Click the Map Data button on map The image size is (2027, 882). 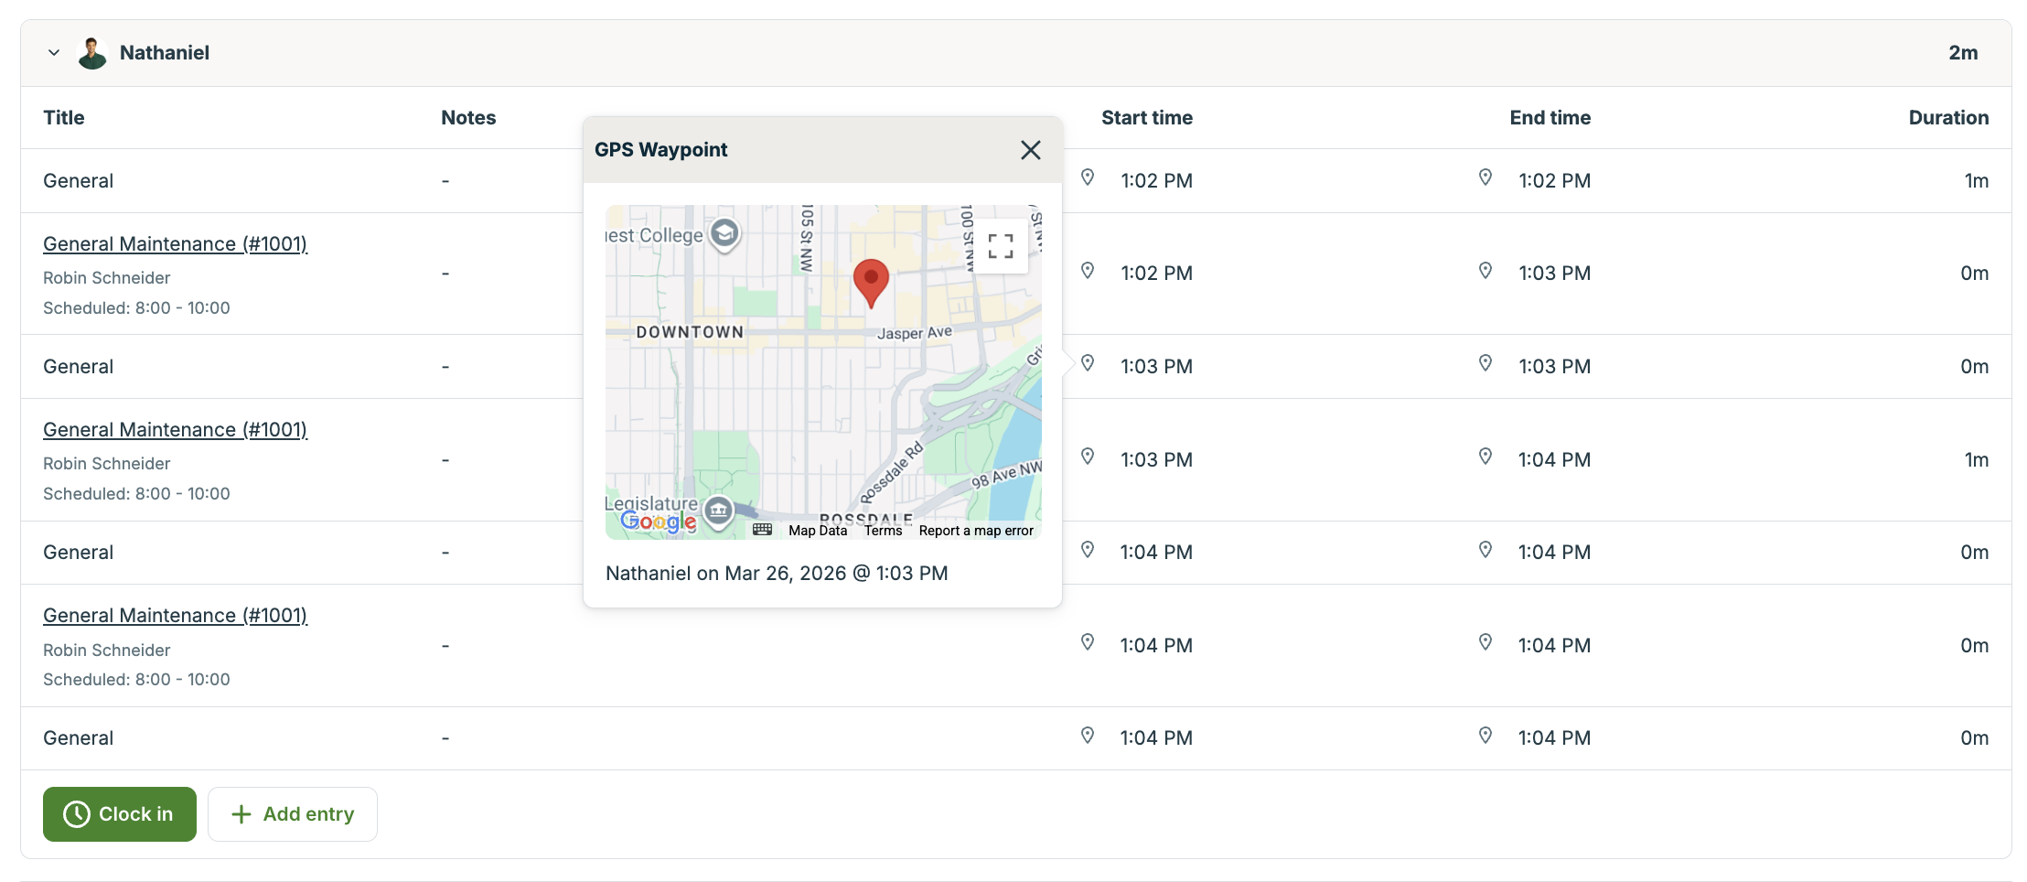click(818, 531)
